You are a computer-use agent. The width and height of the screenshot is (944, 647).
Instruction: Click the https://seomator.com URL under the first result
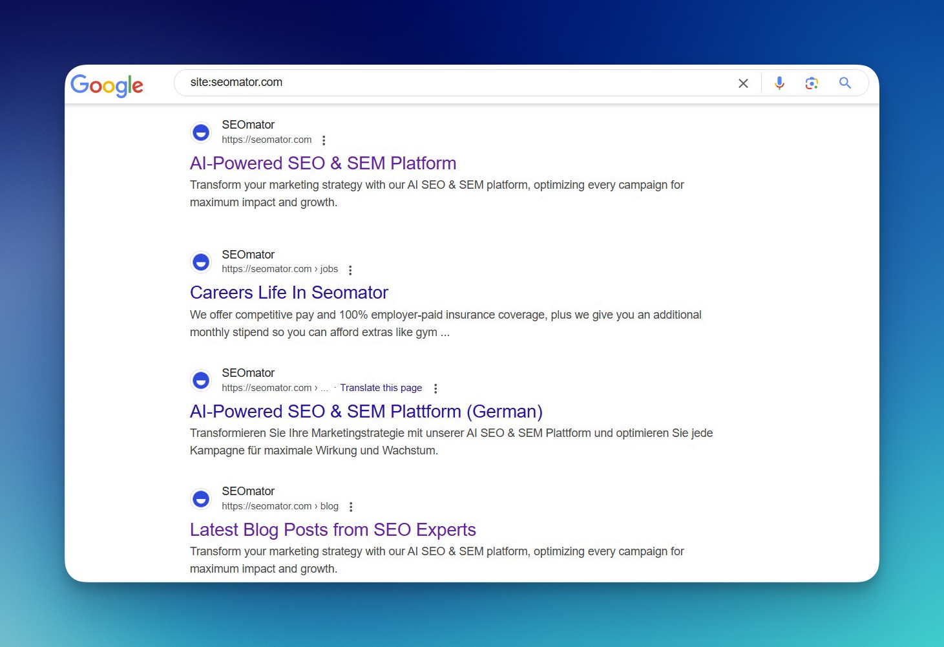(x=266, y=140)
